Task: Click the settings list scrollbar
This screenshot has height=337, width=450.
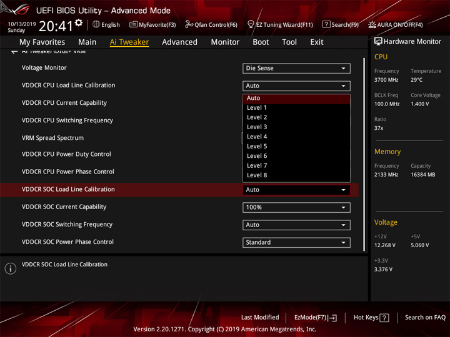Action: 364,155
